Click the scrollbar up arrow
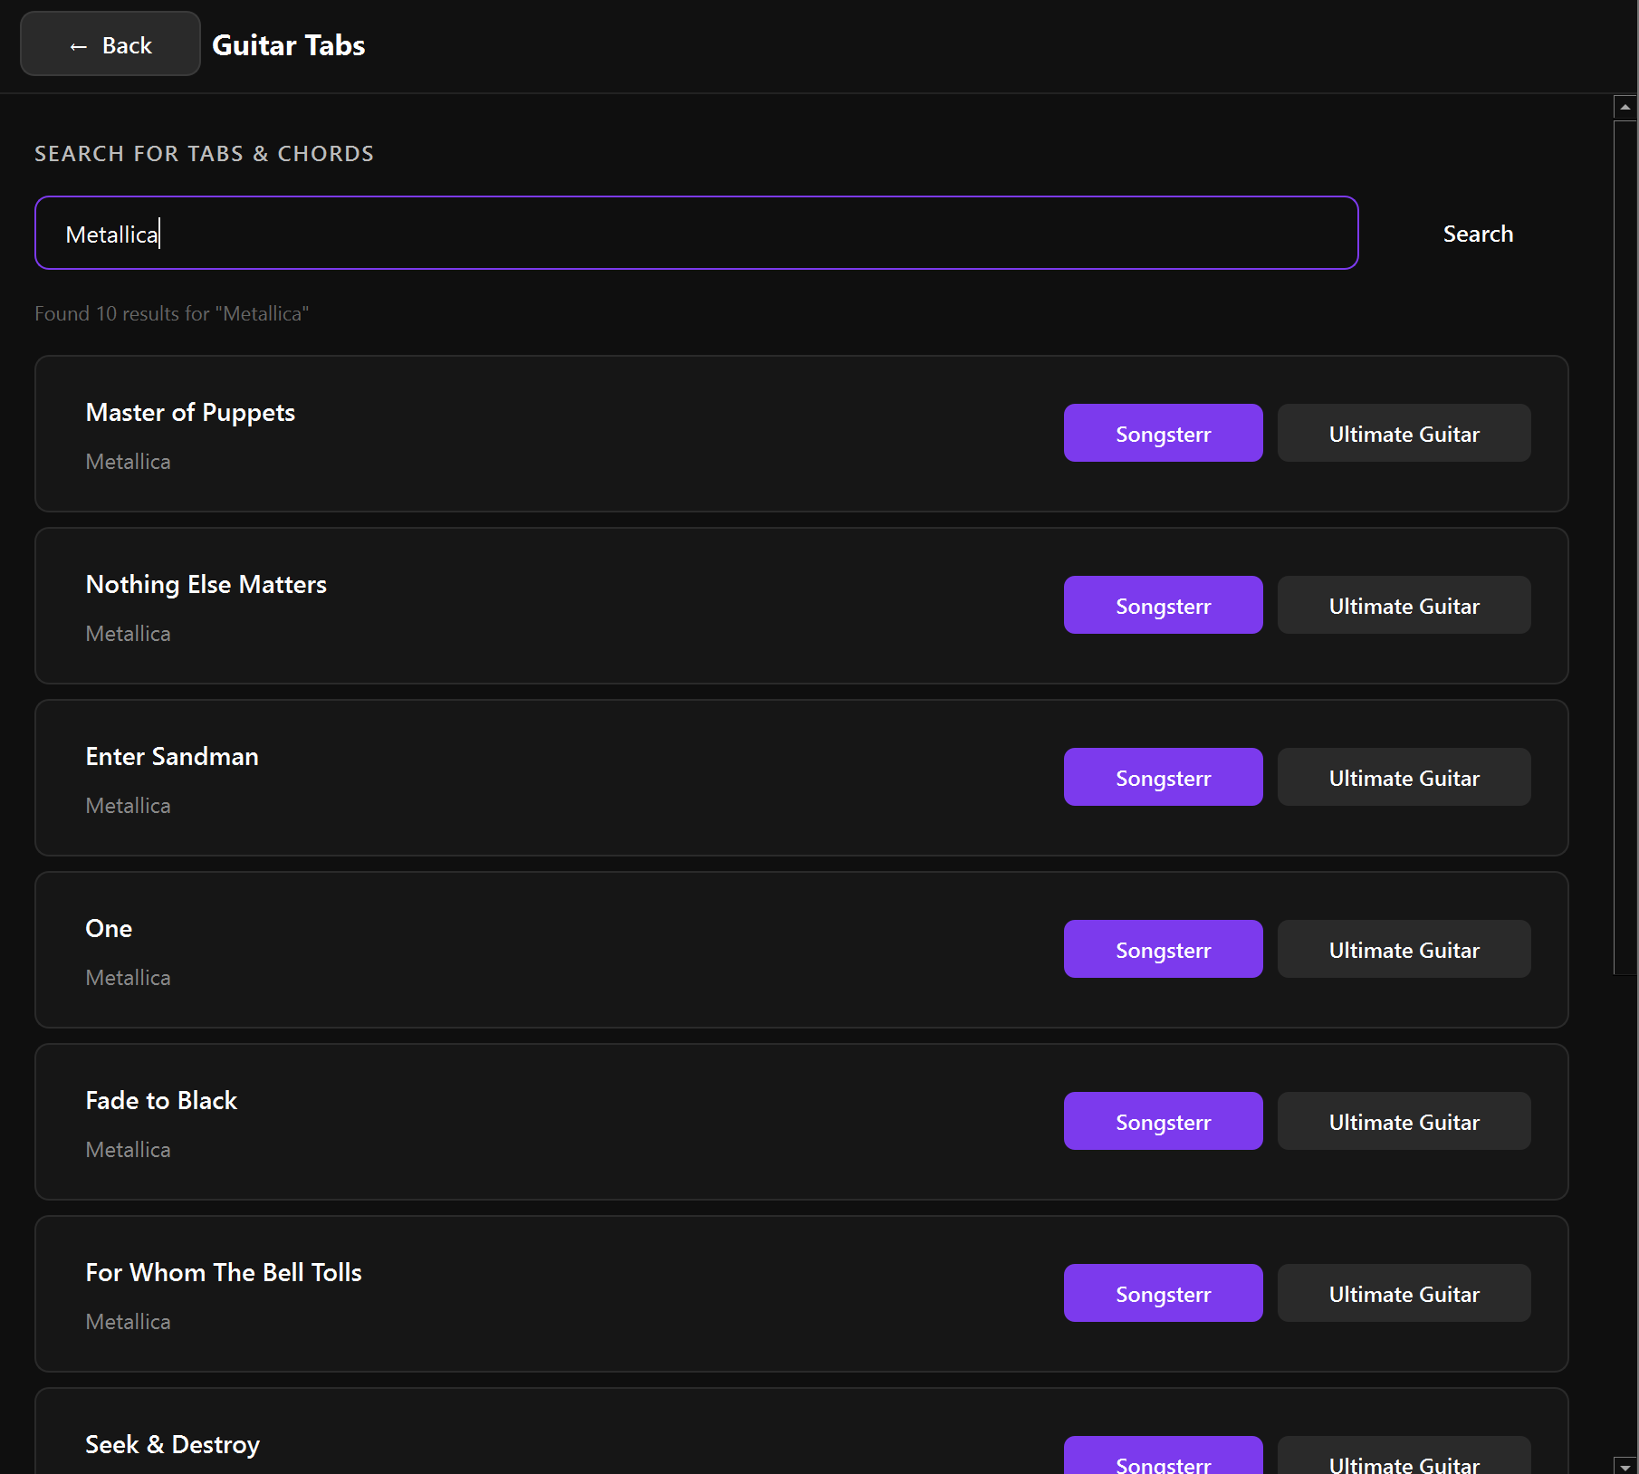1639x1474 pixels. click(1625, 107)
